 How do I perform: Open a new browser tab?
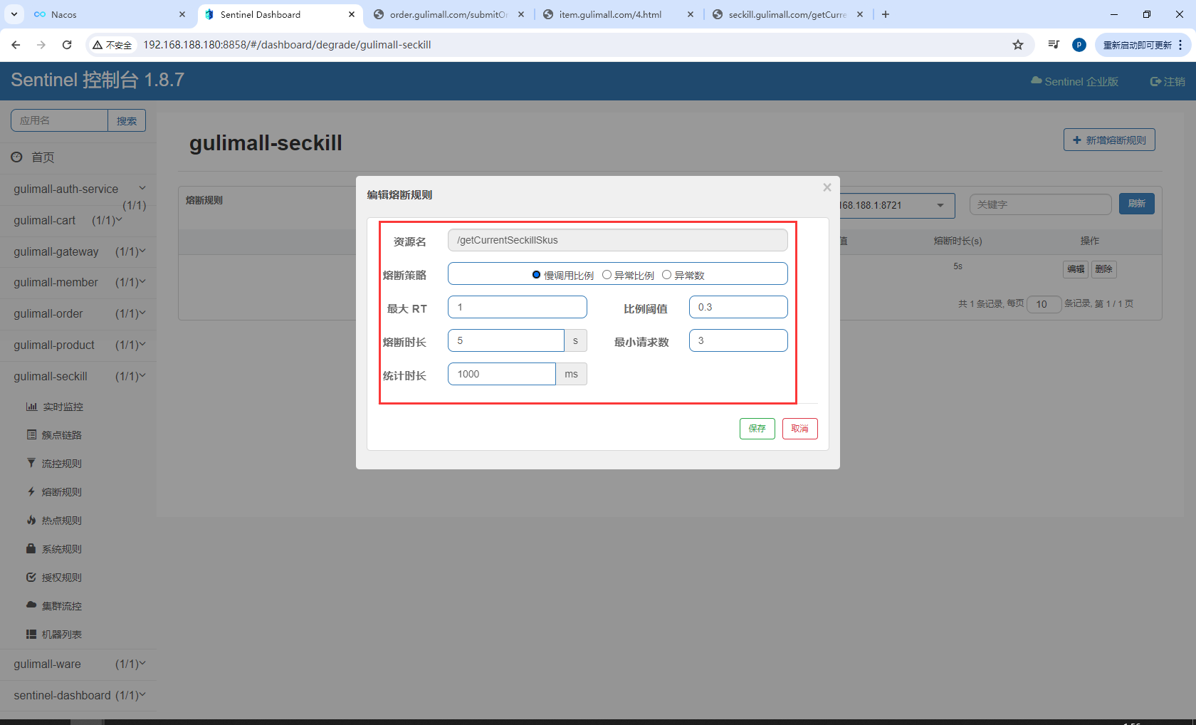(886, 14)
